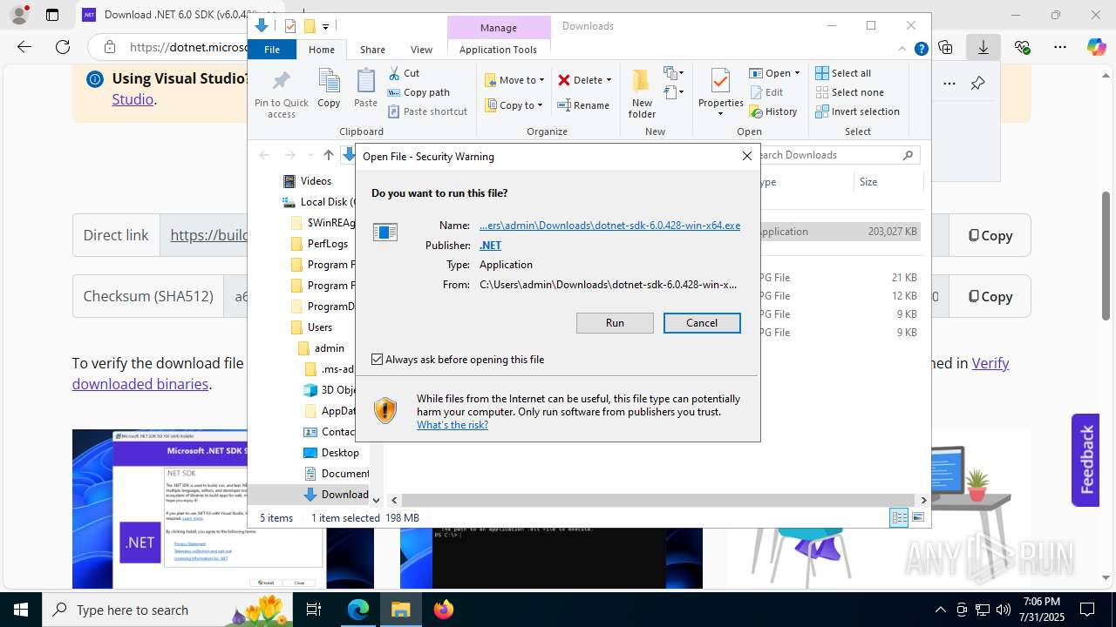The height and width of the screenshot is (627, 1116).
Task: Click the Rename command
Action: pyautogui.click(x=584, y=105)
